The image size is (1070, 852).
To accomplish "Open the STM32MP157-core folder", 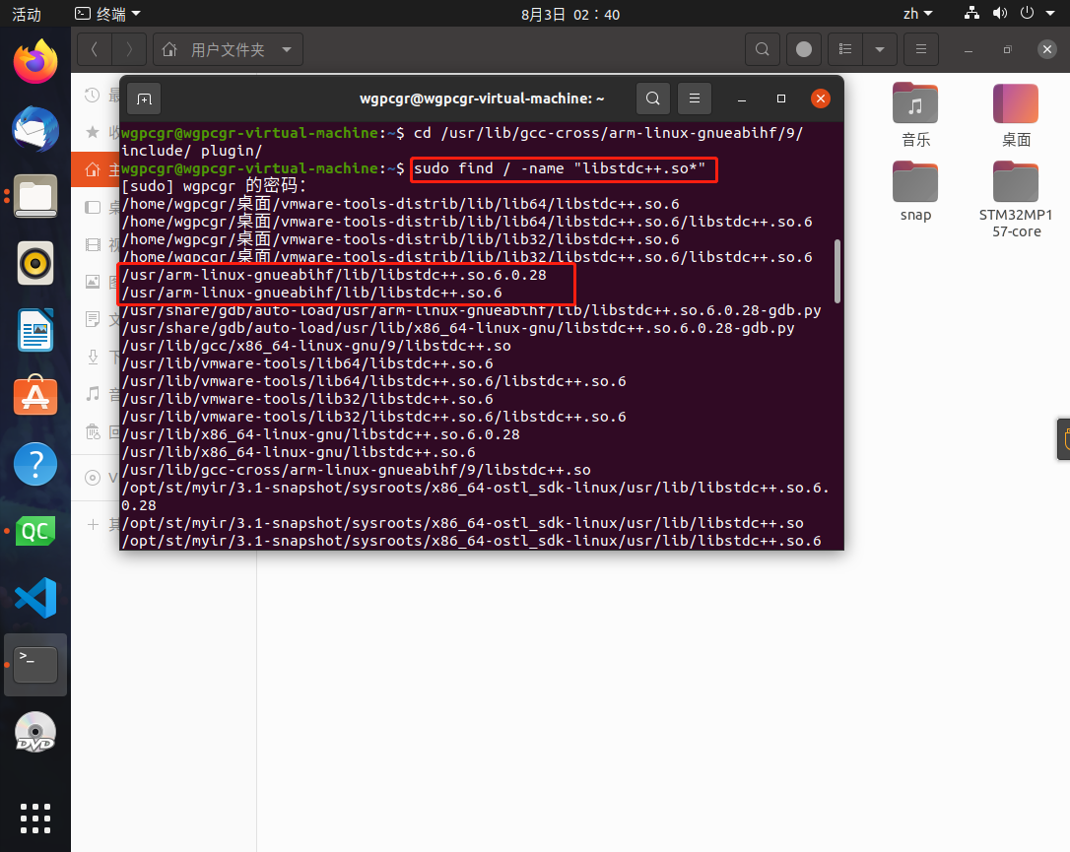I will coord(1016,199).
